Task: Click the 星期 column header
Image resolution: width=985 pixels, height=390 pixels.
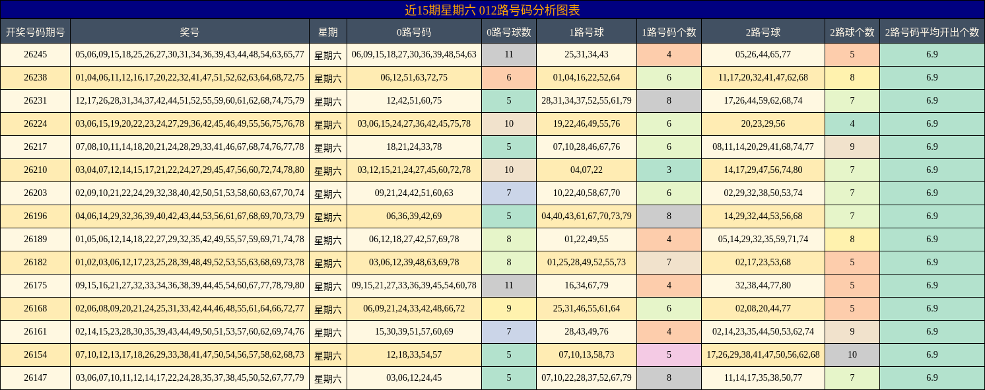Action: click(328, 32)
